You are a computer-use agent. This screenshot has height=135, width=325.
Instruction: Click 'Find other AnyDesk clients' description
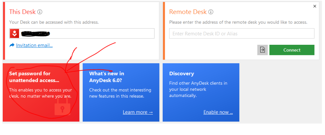point(198,90)
